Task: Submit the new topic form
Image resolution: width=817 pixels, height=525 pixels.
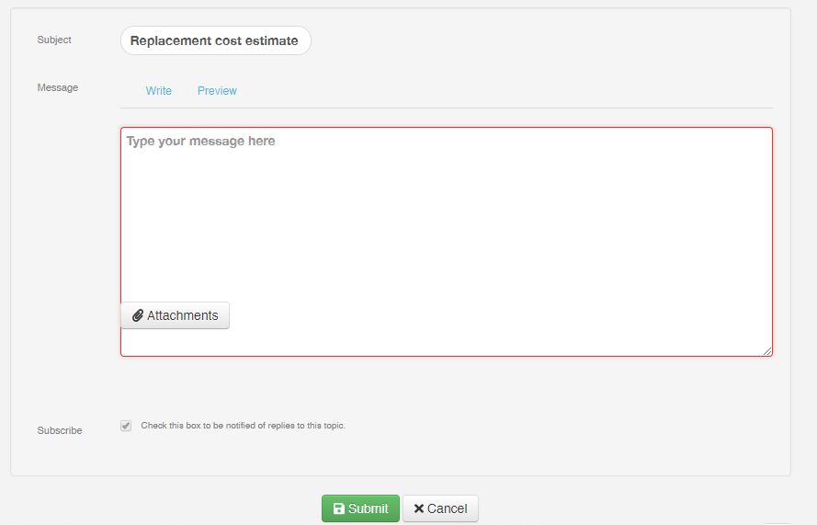Action: [360, 508]
